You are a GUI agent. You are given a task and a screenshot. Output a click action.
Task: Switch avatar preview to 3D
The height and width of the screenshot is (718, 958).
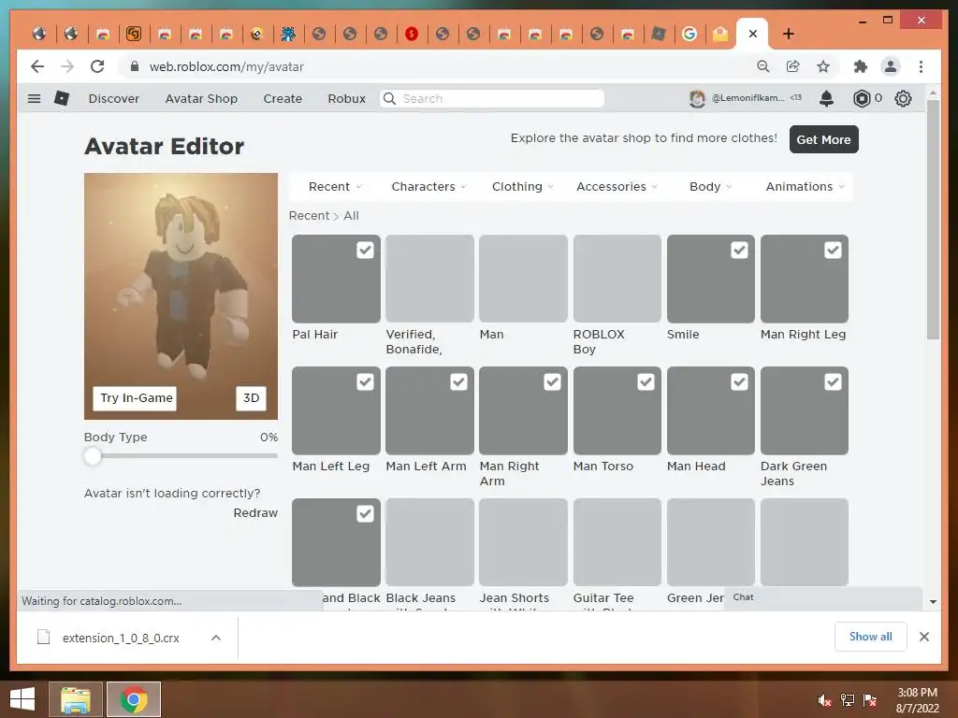click(x=251, y=398)
